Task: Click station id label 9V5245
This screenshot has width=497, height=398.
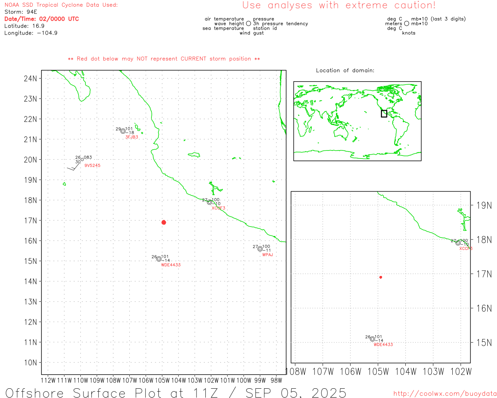Action: pyautogui.click(x=92, y=166)
